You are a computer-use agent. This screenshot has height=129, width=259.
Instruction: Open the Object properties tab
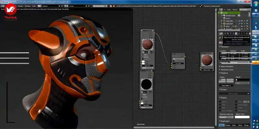[236, 34]
